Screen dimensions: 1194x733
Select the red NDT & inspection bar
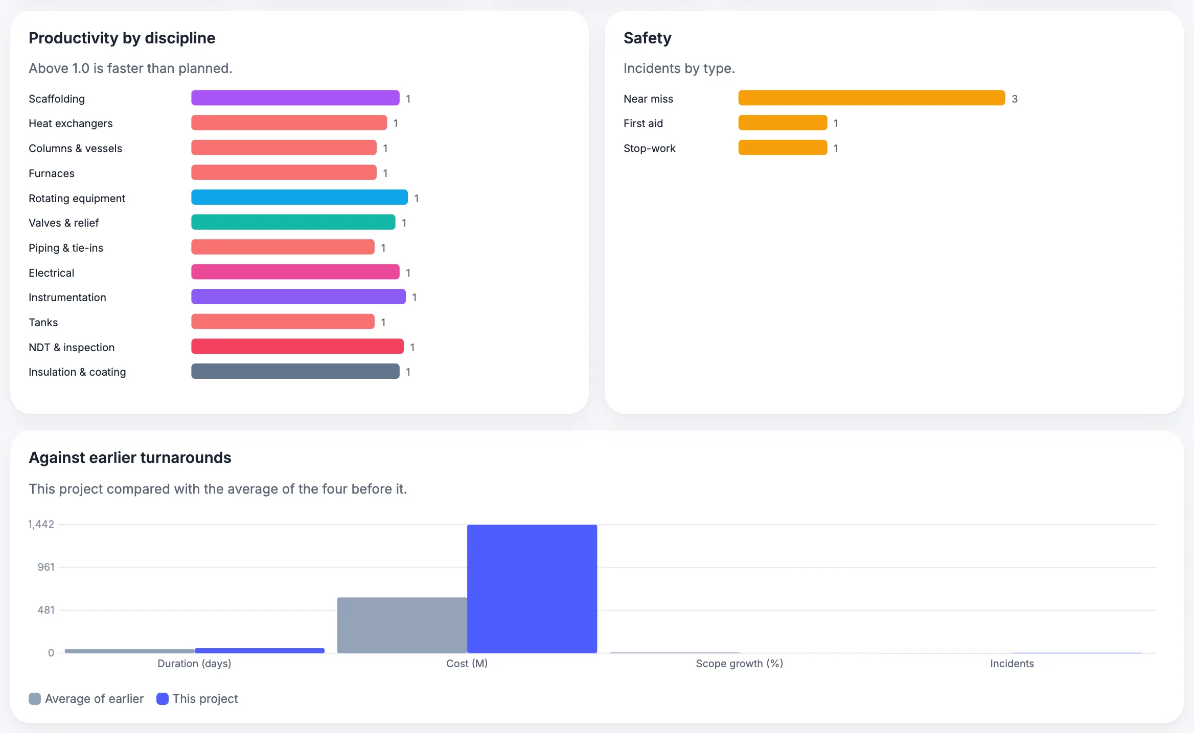tap(297, 346)
